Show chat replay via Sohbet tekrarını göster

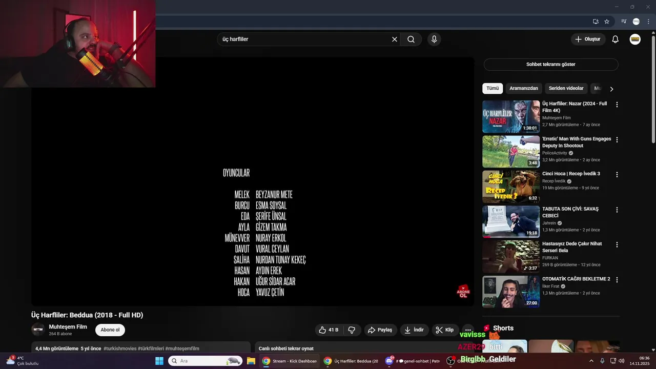[551, 65]
